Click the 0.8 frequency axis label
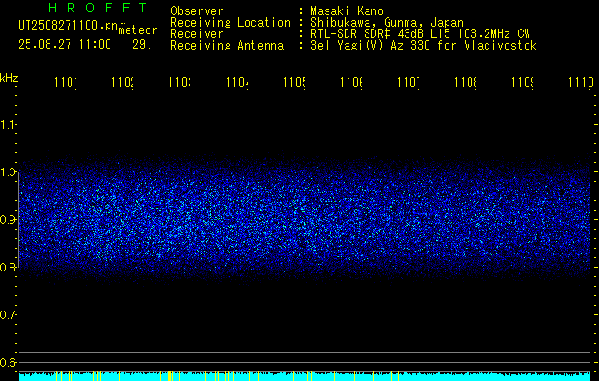 [x=8, y=267]
